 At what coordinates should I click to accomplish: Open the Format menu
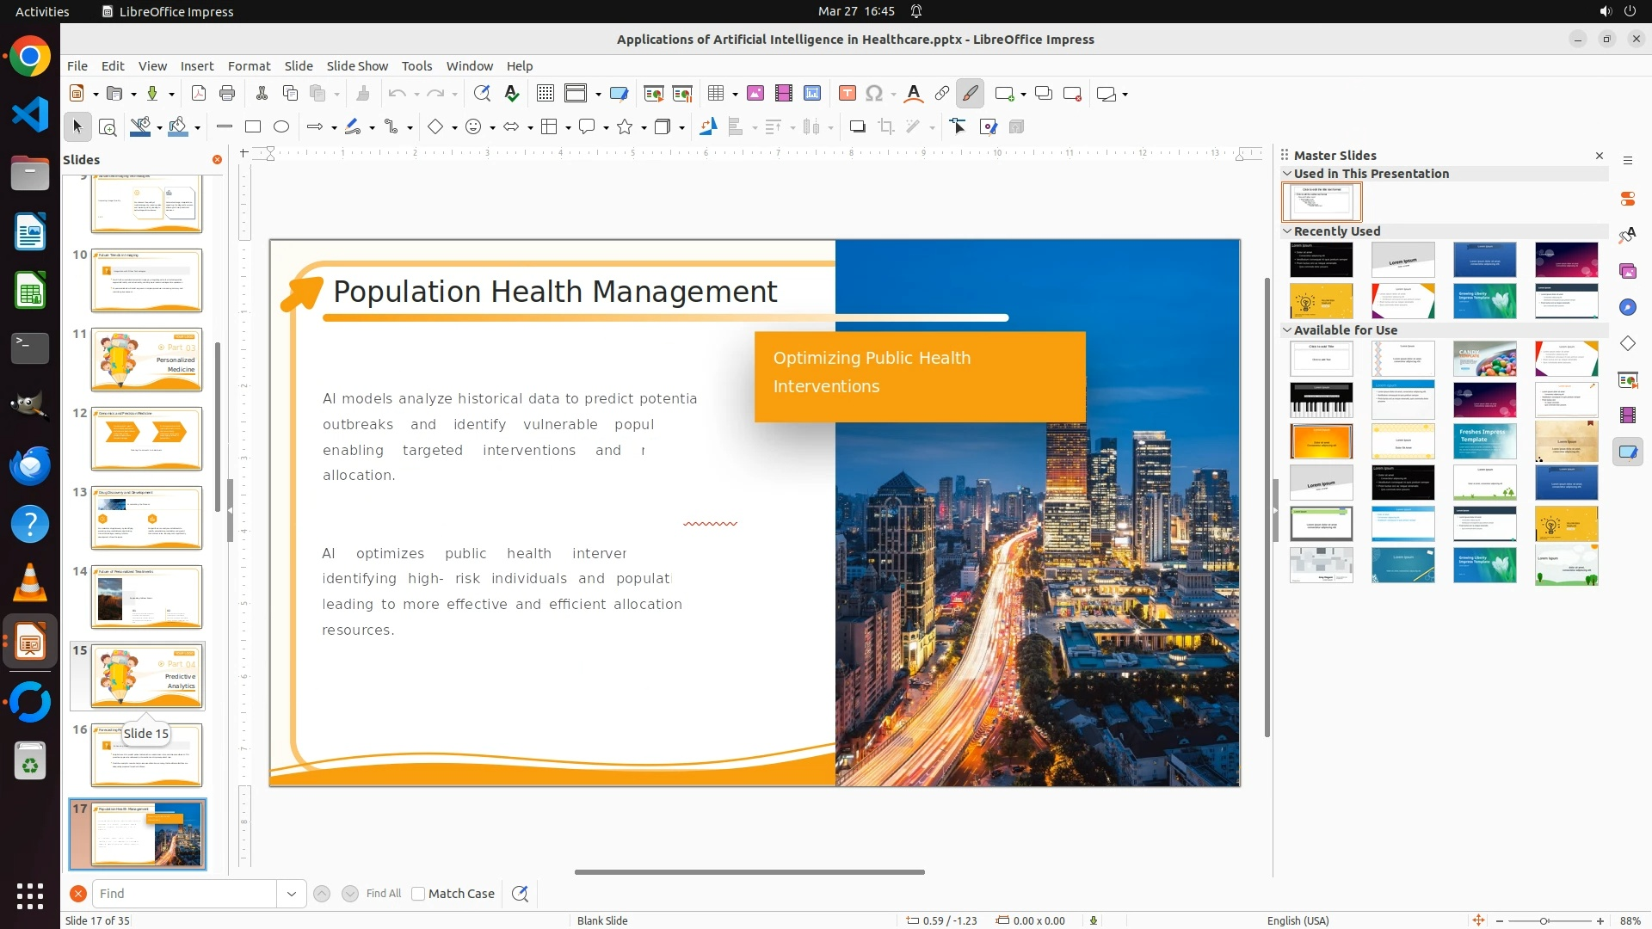pos(249,66)
